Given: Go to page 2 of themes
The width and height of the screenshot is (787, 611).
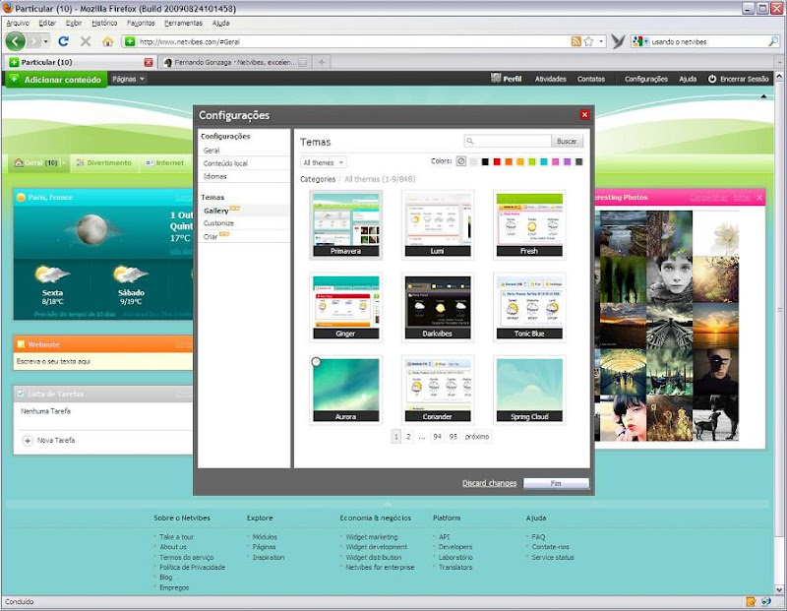Looking at the screenshot, I should pyautogui.click(x=408, y=437).
